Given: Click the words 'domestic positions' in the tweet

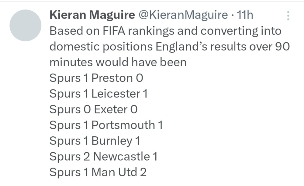Looking at the screenshot, I should click(x=101, y=47).
